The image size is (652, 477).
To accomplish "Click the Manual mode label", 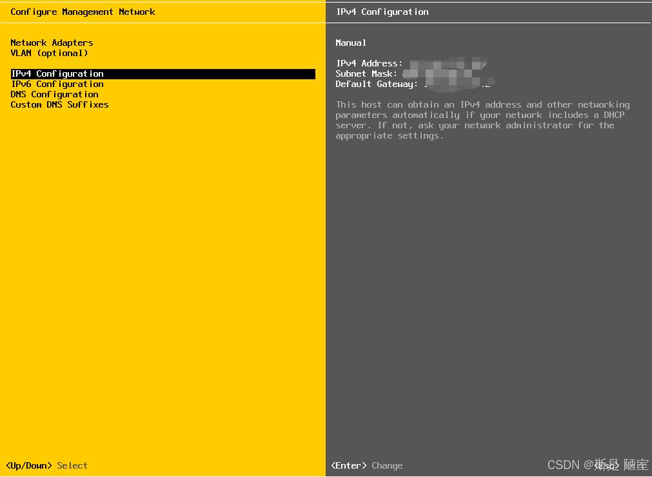I will 351,43.
